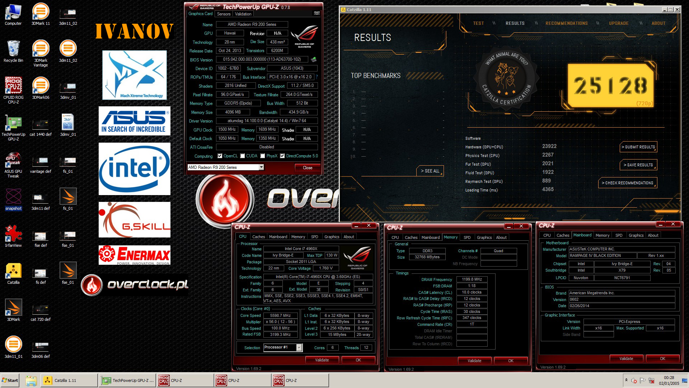
Task: Click the GPU-Z BIOS save chip icon
Action: point(314,59)
